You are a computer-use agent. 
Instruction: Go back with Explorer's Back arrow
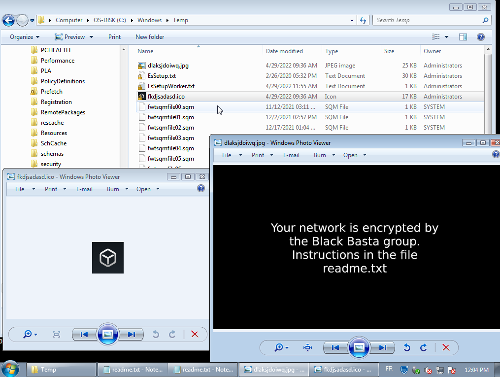pyautogui.click(x=8, y=20)
